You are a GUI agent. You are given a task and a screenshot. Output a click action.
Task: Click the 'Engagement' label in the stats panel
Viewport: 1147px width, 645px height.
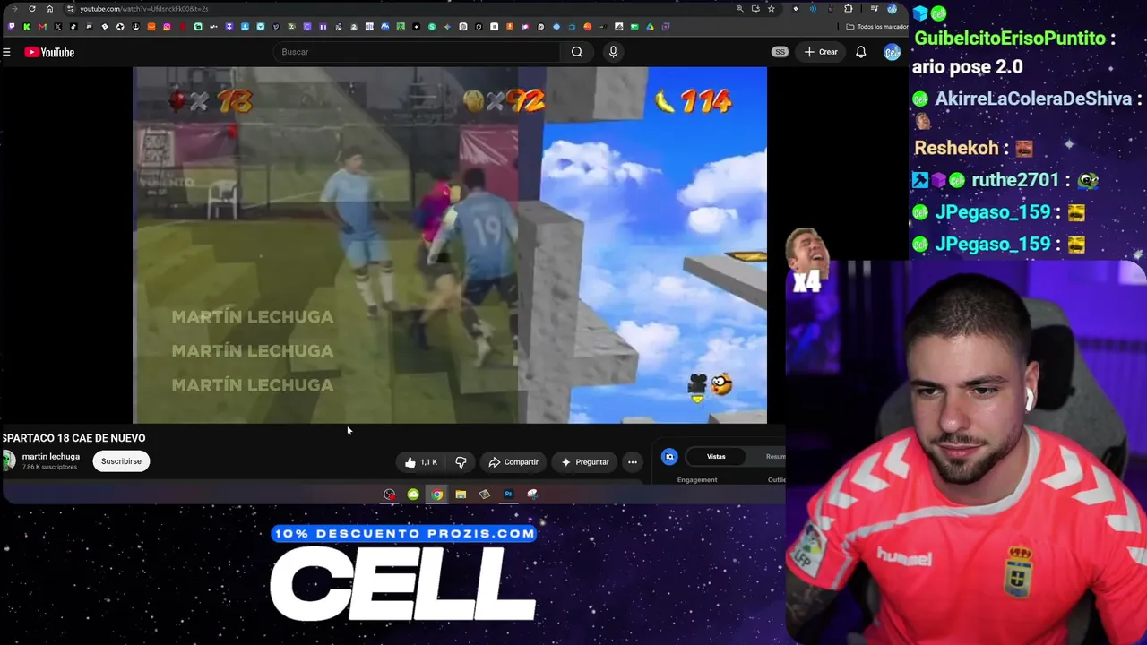[697, 480]
